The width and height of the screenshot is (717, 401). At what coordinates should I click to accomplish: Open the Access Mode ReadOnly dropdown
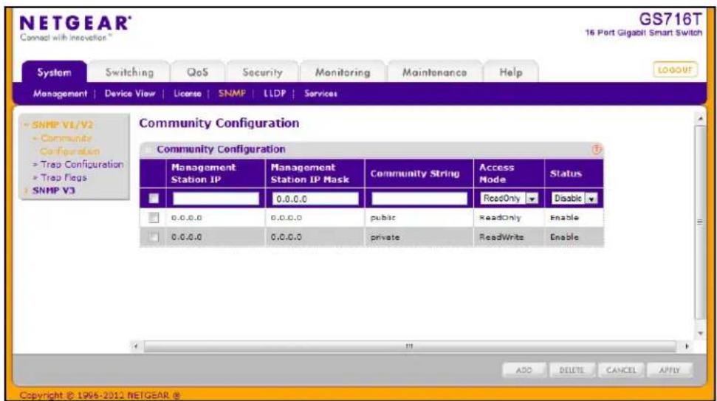point(509,199)
